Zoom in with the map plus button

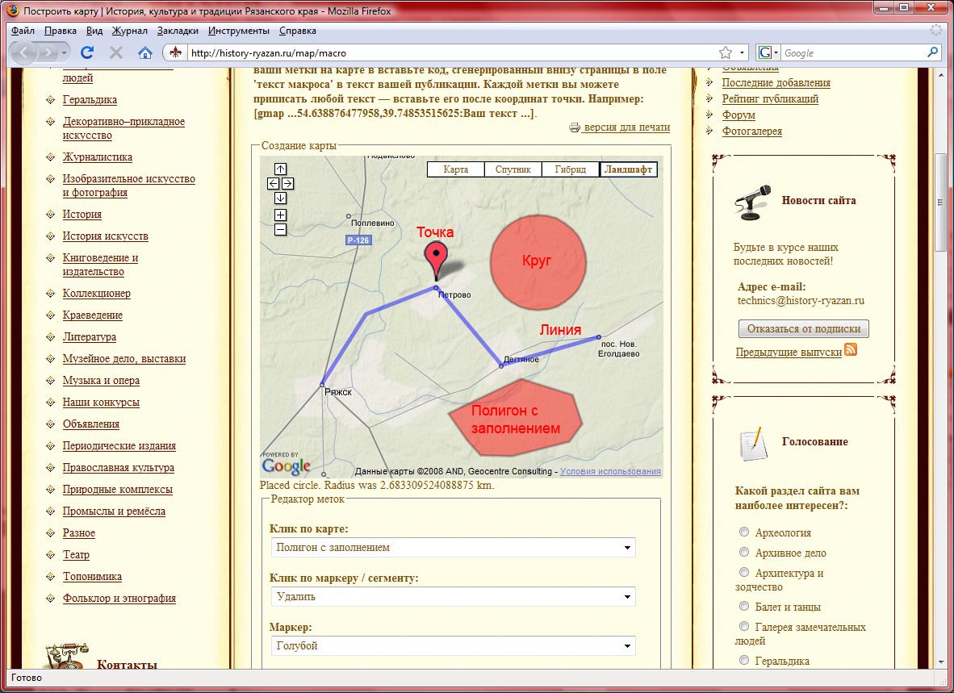coord(280,215)
